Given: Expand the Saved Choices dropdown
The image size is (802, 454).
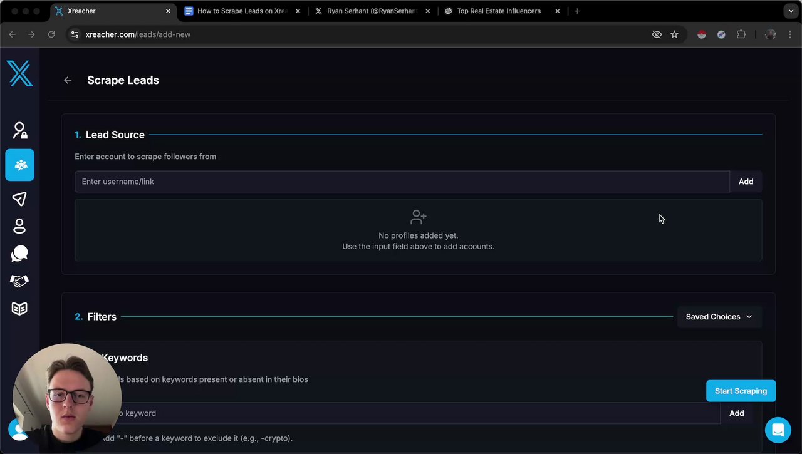Looking at the screenshot, I should [719, 317].
